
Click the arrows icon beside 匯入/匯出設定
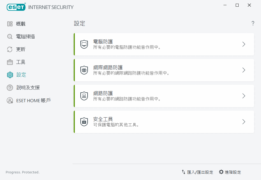tap(184, 172)
